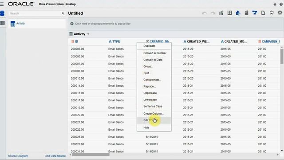
Task: Click the redo arrow icon
Action: [213, 13]
